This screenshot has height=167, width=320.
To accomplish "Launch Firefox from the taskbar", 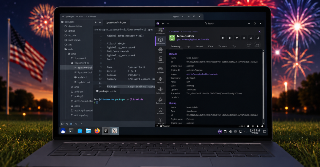I will point(97,131).
